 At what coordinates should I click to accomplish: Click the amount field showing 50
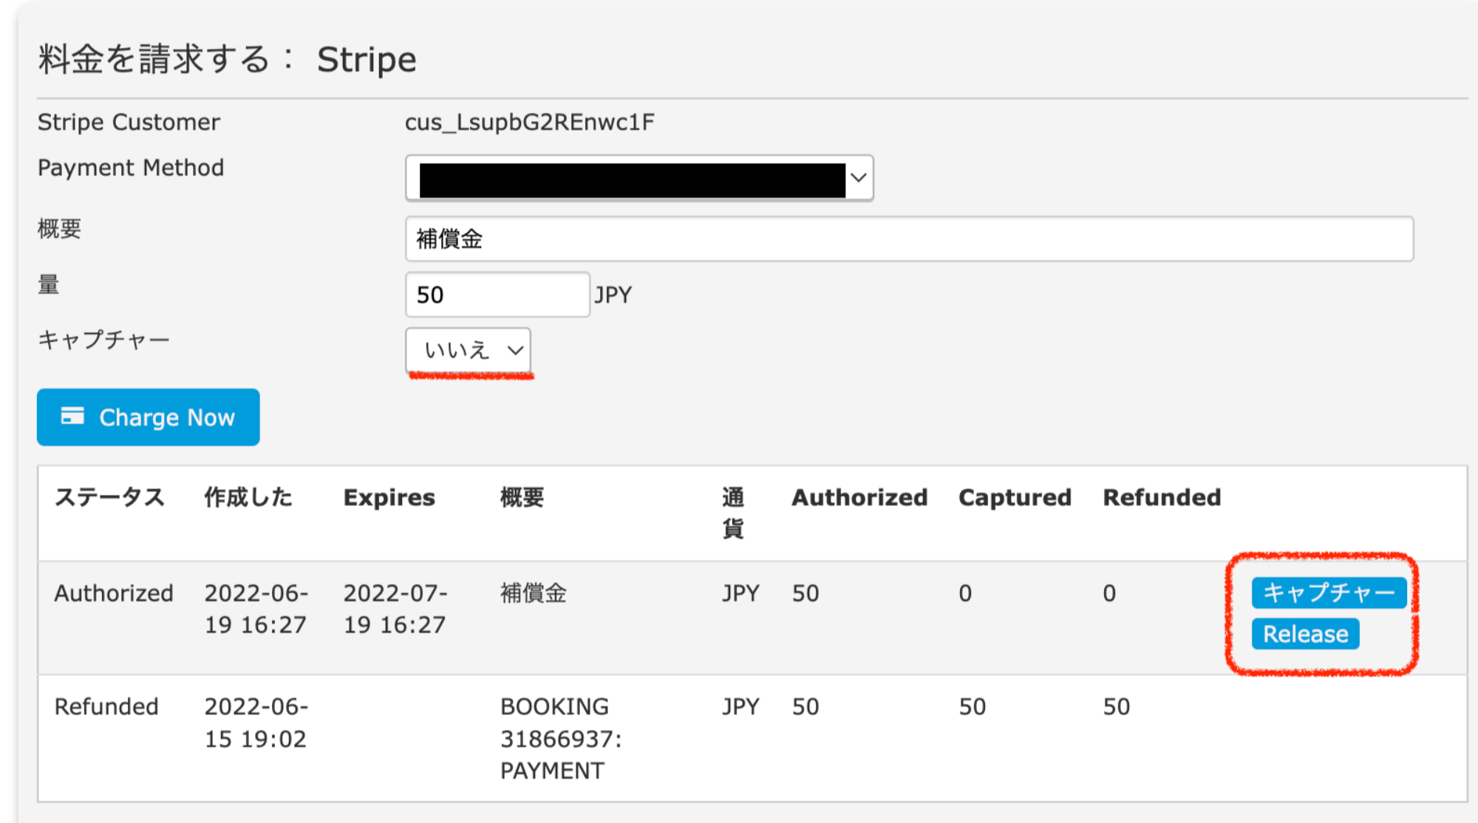tap(497, 295)
